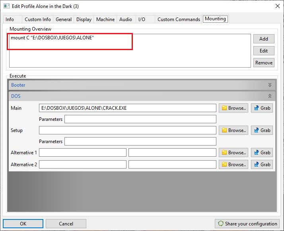This screenshot has width=284, height=231.
Task: Click the folder icon on Main Browse
Action: pos(224,108)
